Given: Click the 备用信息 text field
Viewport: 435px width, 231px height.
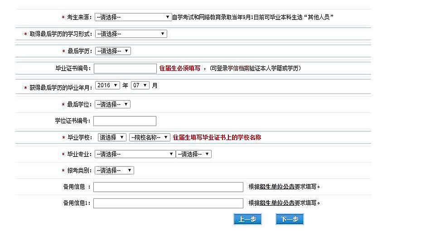Looking at the screenshot, I should (168, 187).
